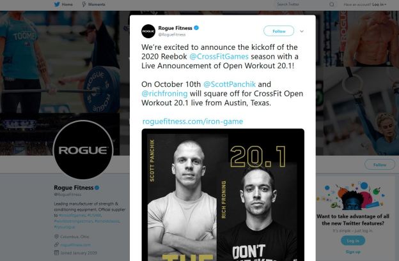The image size is (399, 261).
Task: Click the Follow button on profile bar
Action: tap(380, 165)
